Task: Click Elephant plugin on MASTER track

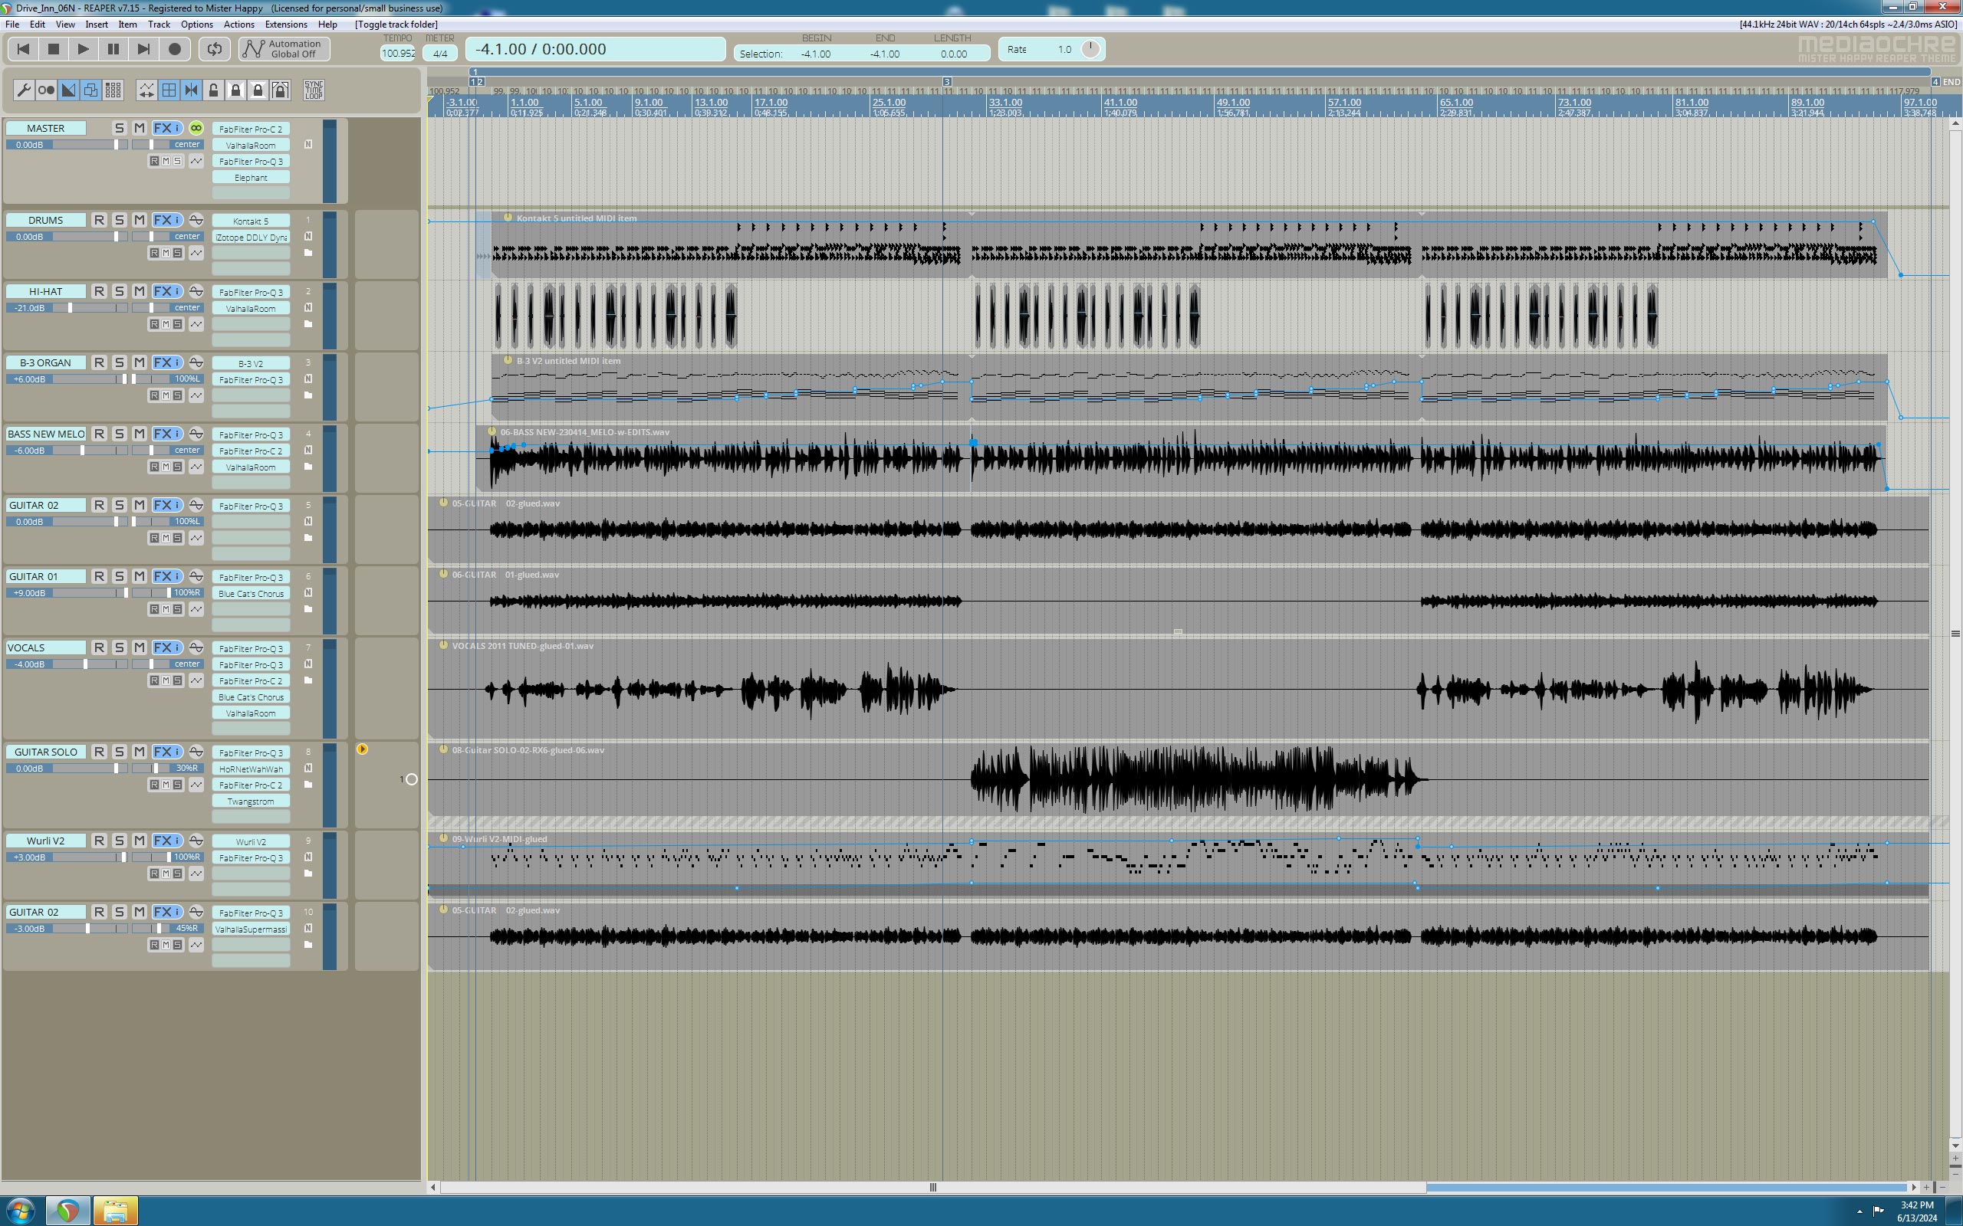Action: (251, 178)
